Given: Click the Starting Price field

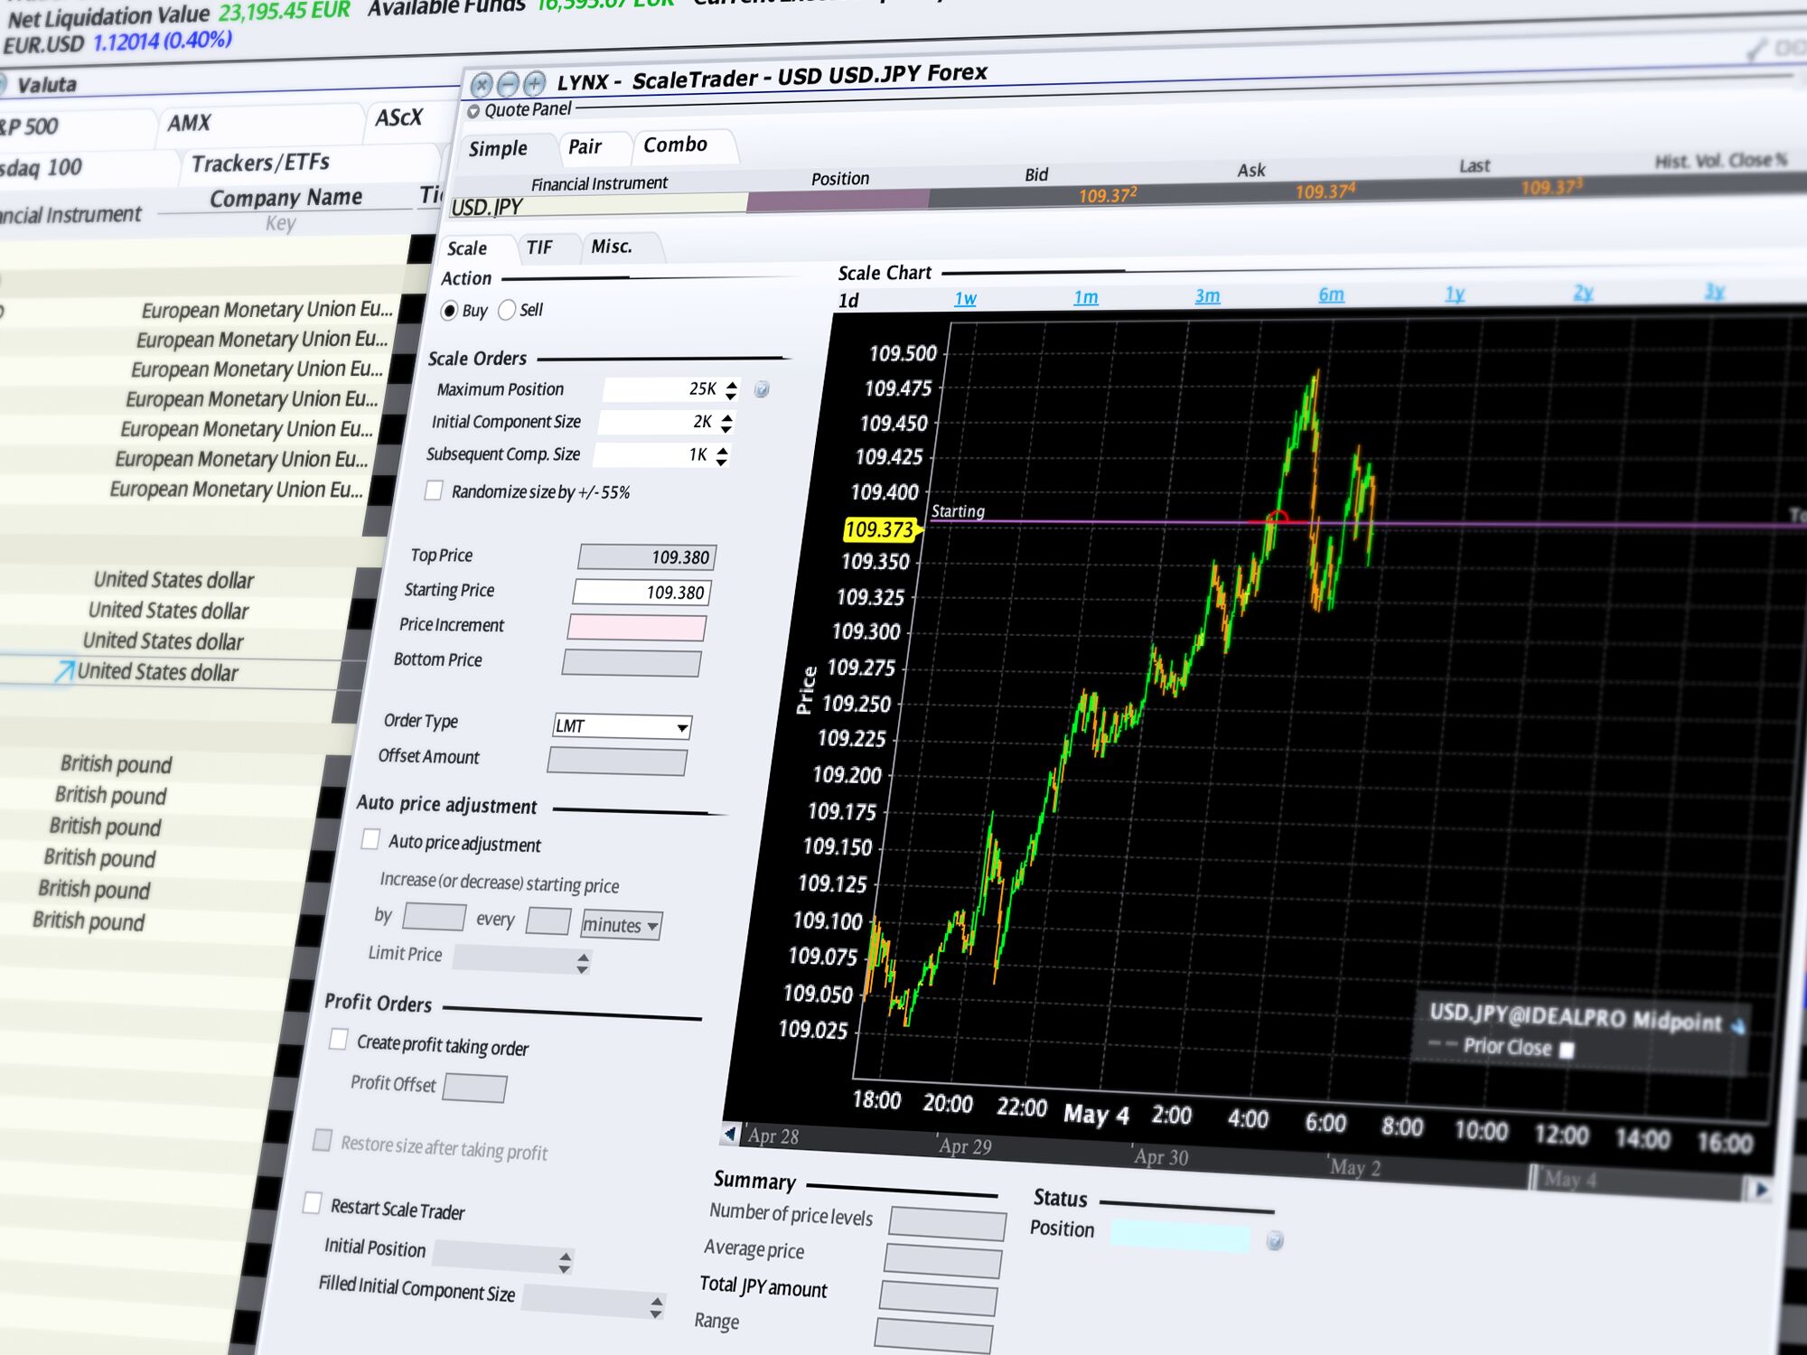Looking at the screenshot, I should click(x=641, y=593).
